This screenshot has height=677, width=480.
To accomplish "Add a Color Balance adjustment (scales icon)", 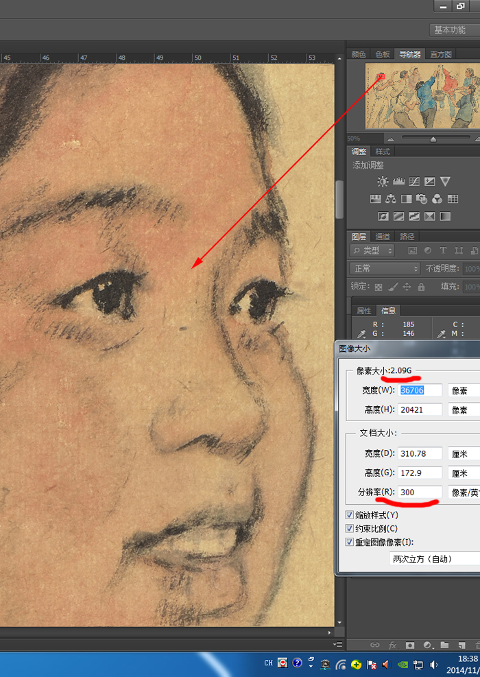I will [391, 199].
